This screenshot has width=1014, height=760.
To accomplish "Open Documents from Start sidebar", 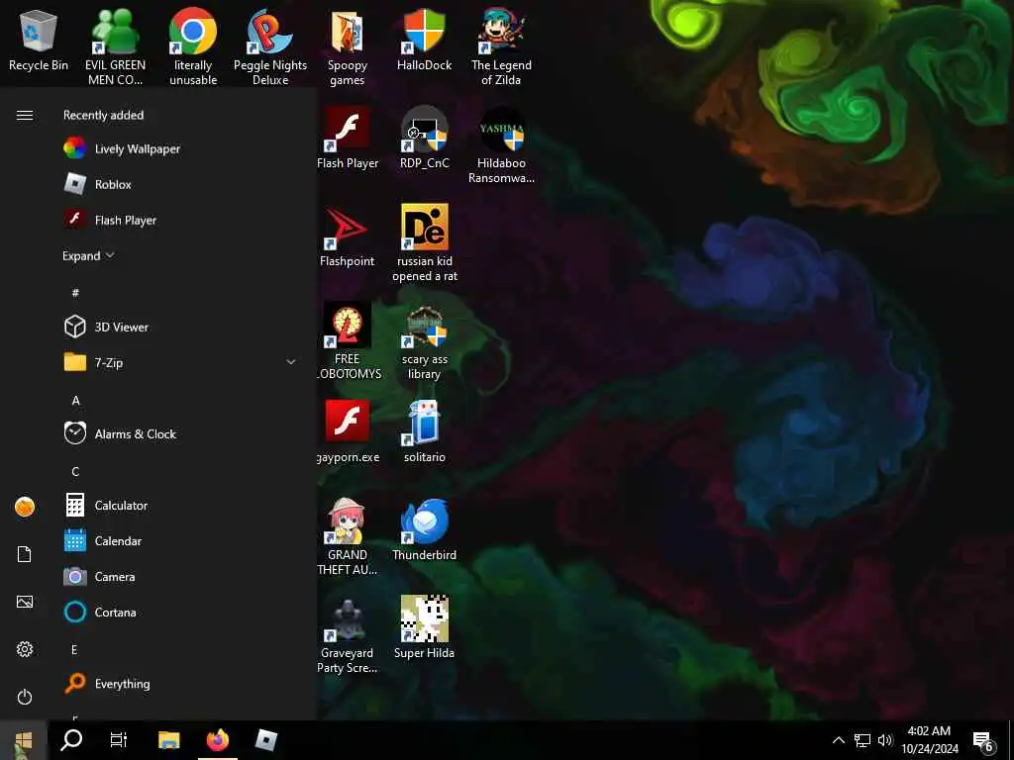I will (x=25, y=554).
